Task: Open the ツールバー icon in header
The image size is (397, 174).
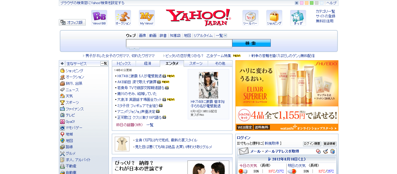Action: coord(250,18)
